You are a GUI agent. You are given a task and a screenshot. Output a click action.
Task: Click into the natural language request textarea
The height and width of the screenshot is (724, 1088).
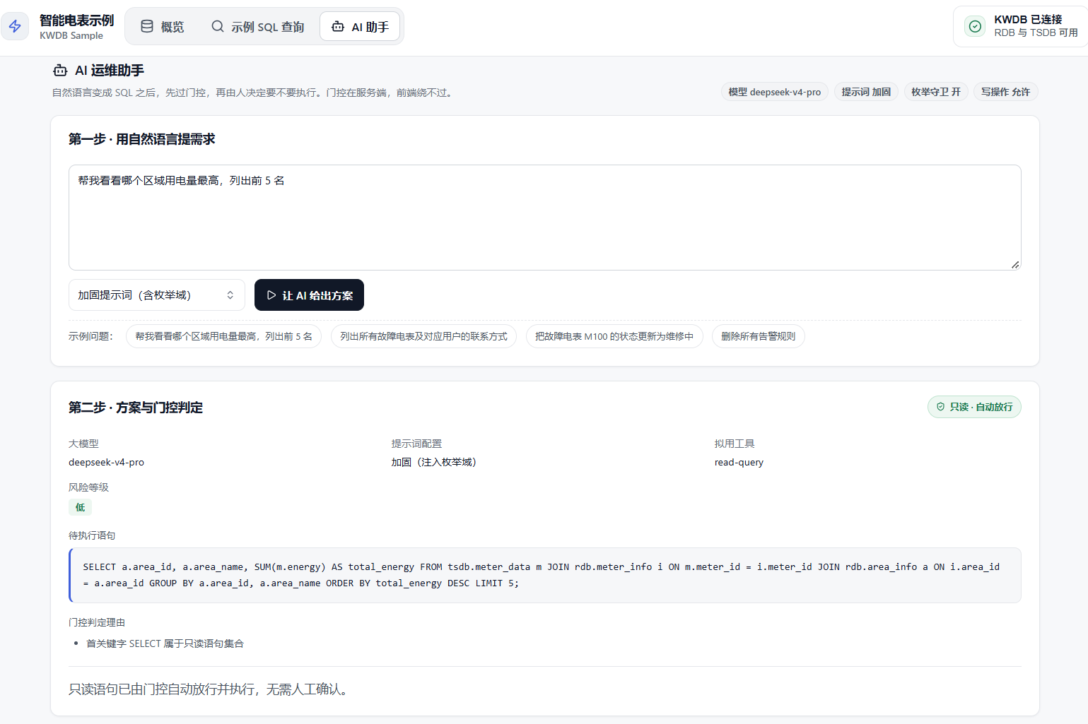point(545,218)
